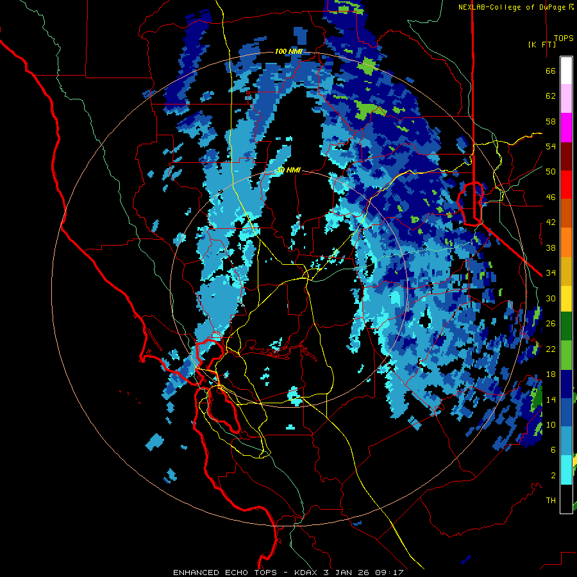
Task: Click the legend value 14
Action: [x=551, y=399]
